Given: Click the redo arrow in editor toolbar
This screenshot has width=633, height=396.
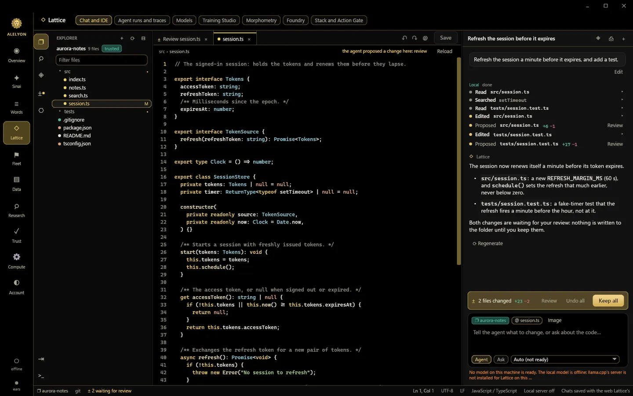Looking at the screenshot, I should coord(415,38).
